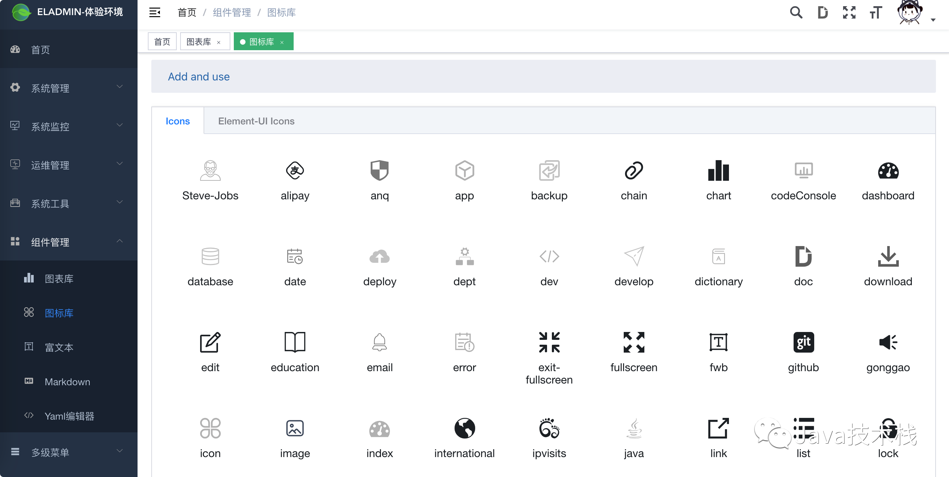
Task: Select the email bell icon
Action: [380, 342]
